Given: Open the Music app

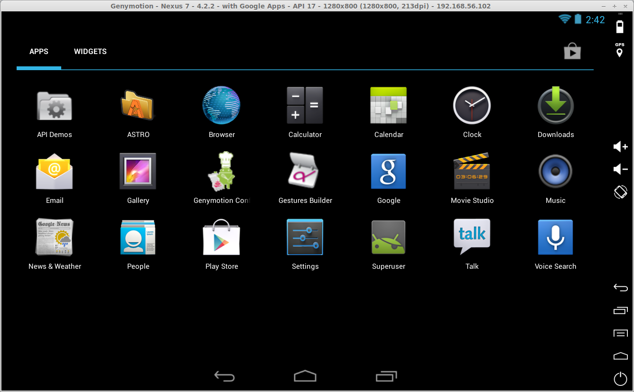Looking at the screenshot, I should [556, 171].
